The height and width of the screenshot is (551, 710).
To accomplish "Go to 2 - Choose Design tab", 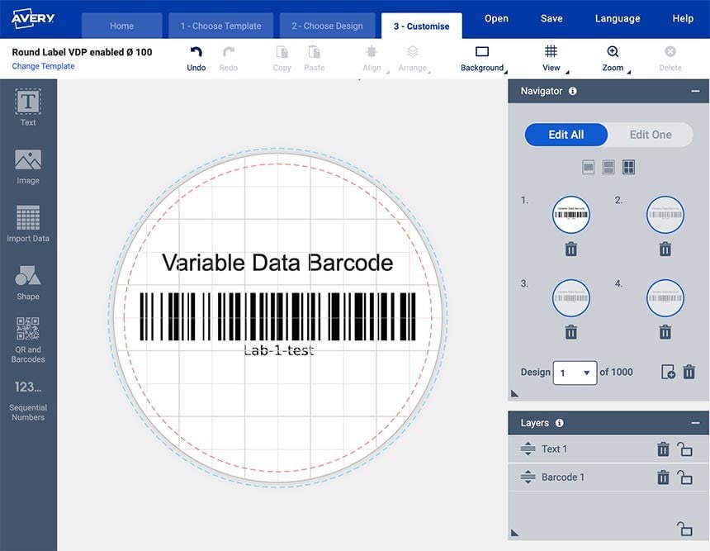I will click(x=328, y=26).
